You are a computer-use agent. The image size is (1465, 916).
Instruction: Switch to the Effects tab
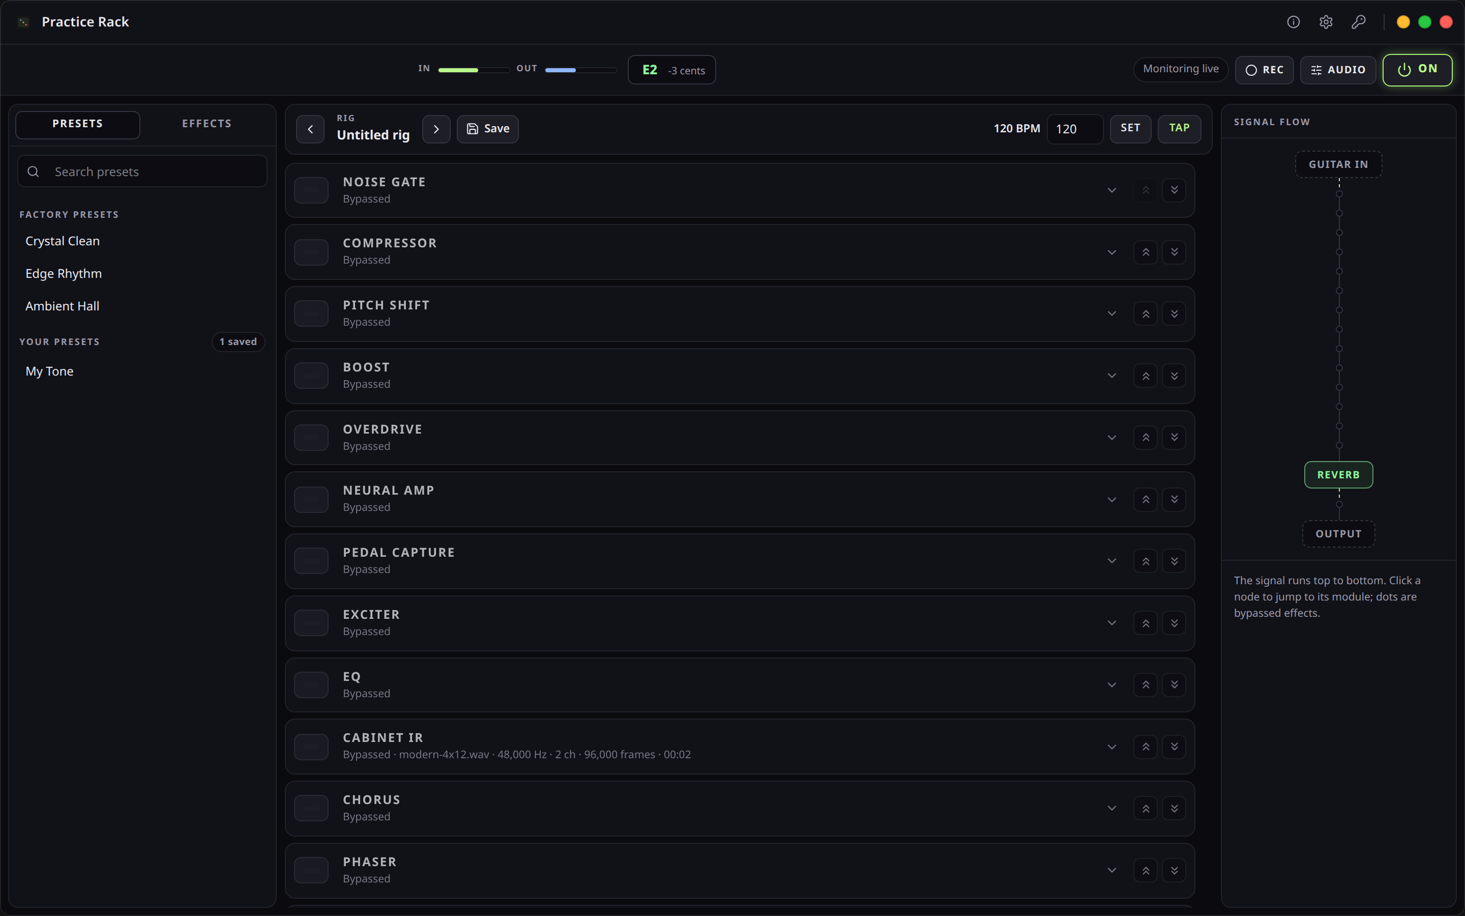[x=207, y=124]
